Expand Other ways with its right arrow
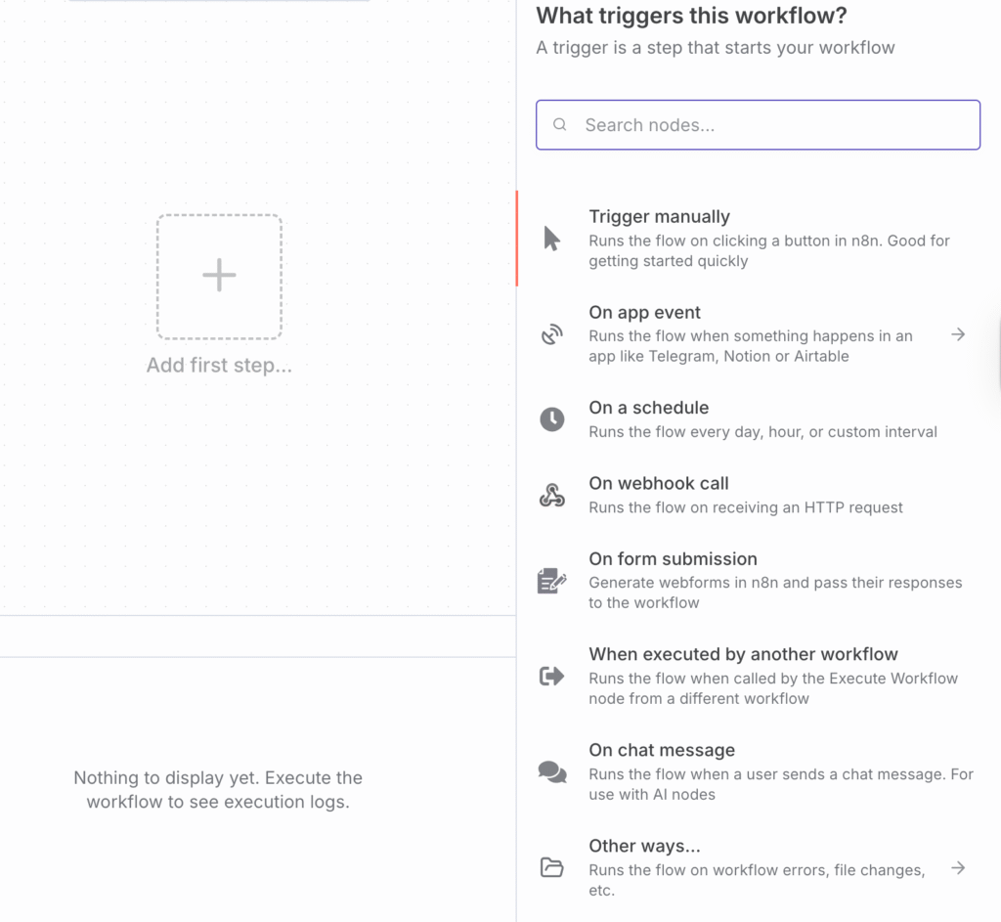 [x=958, y=867]
